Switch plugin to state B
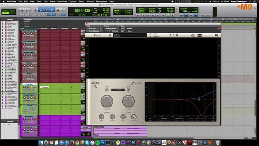Image resolution: width=259 pixels, height=146 pixels. 177,35
